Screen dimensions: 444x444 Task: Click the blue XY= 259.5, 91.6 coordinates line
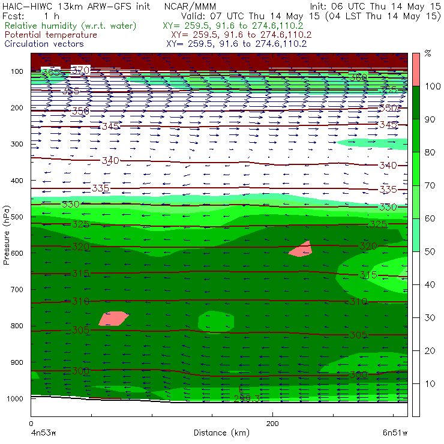click(236, 44)
